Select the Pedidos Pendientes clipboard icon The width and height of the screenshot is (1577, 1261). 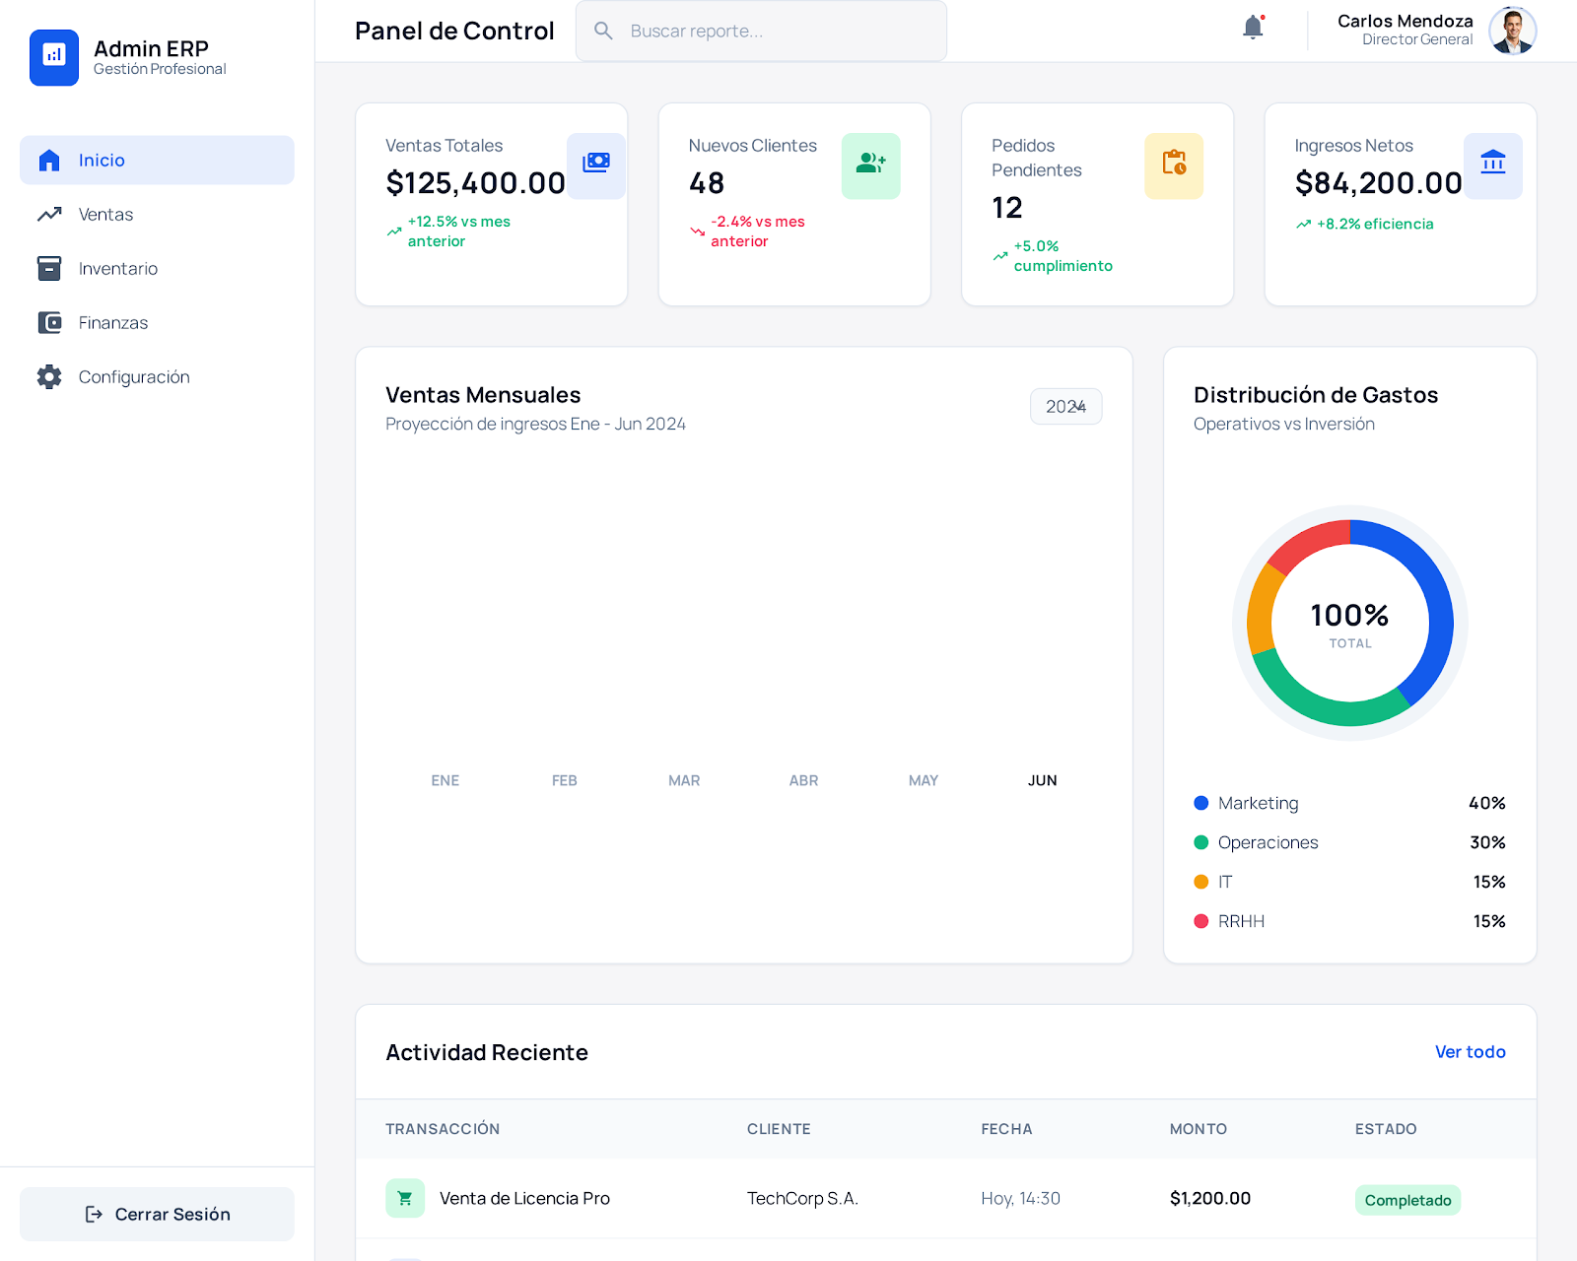click(x=1173, y=166)
